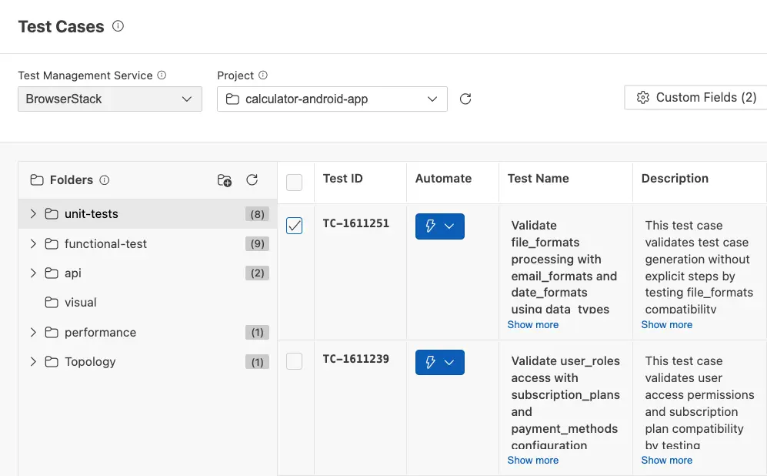Viewport: 767px width, 476px height.
Task: Check the TC-1611239 row checkbox
Action: point(294,362)
